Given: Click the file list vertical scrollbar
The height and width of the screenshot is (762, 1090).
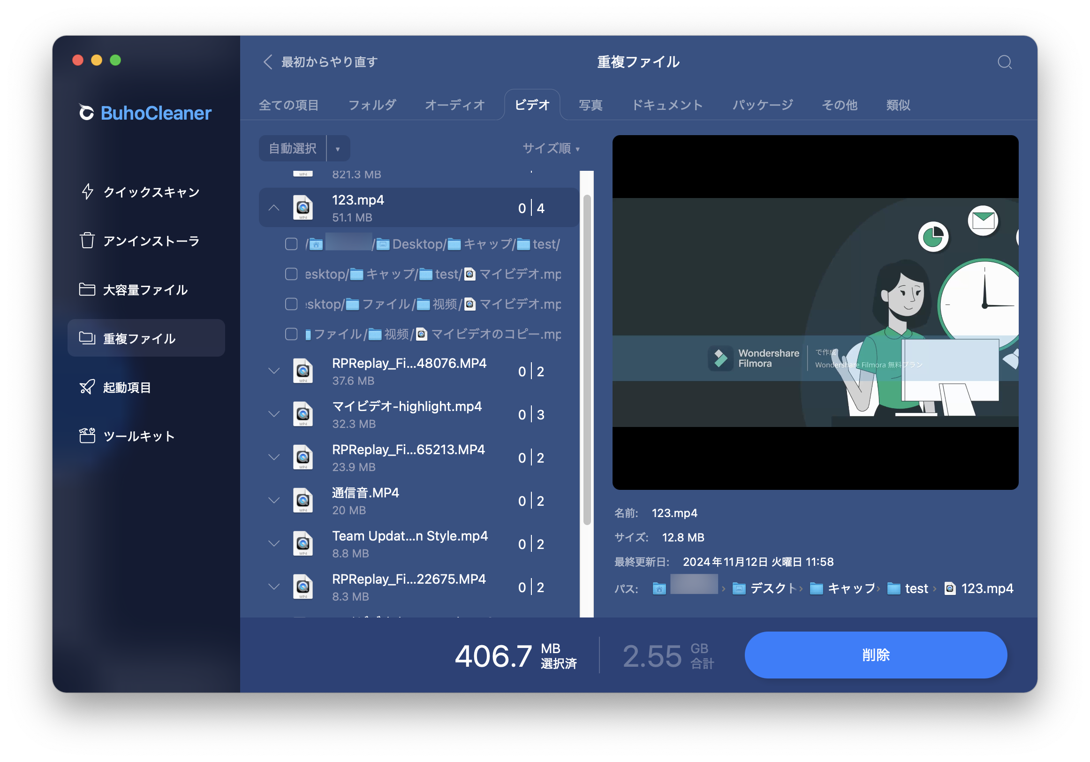Looking at the screenshot, I should coord(587,359).
